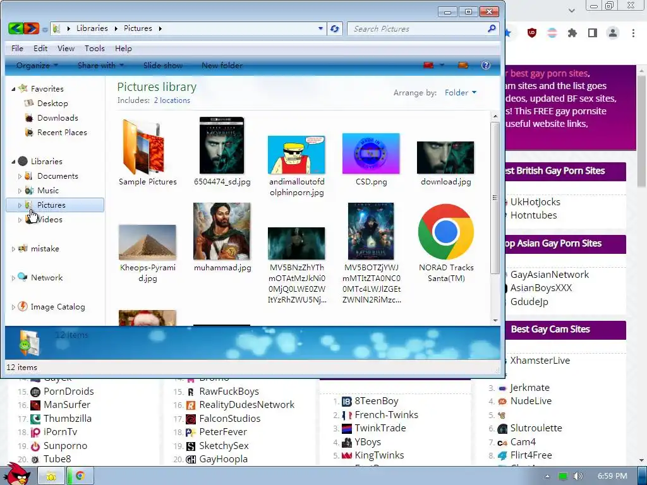Viewport: 647px width, 485px height.
Task: Select Music library in navigation pane
Action: point(48,191)
